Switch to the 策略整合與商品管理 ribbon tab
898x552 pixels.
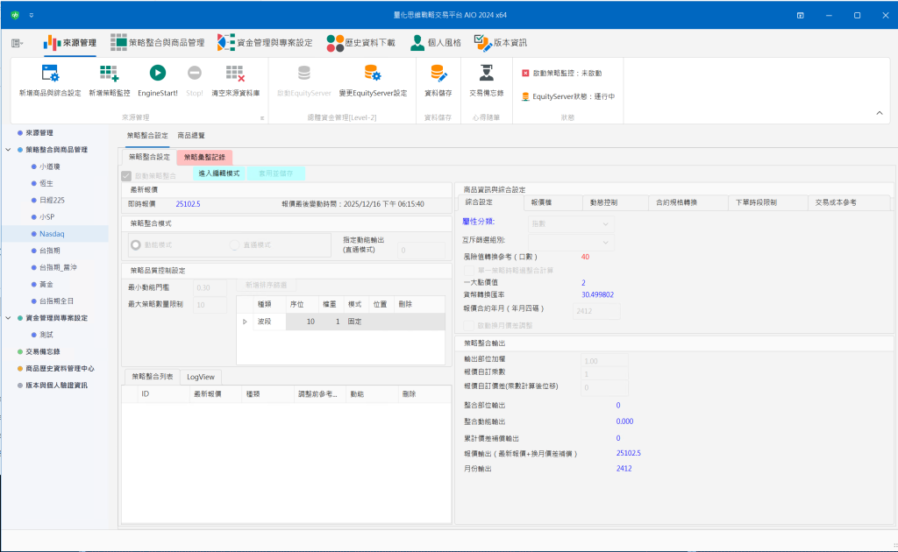click(x=157, y=42)
